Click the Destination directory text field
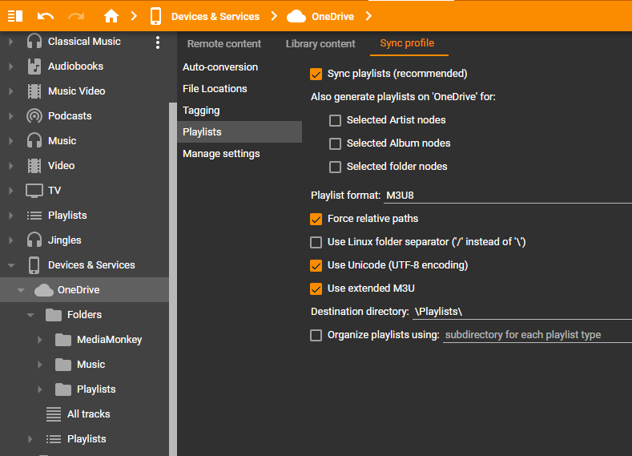Image resolution: width=632 pixels, height=456 pixels. [x=521, y=312]
